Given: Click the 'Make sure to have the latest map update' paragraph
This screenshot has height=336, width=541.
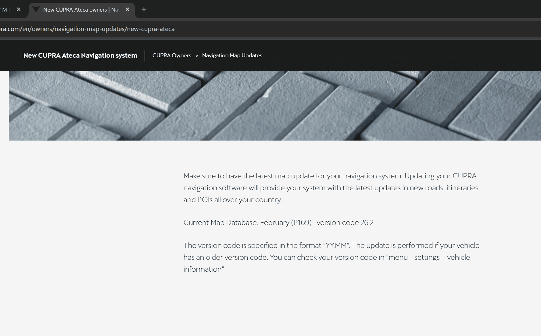Looking at the screenshot, I should tap(331, 188).
